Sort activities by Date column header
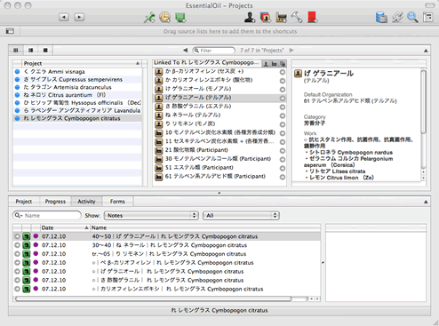 click(65, 227)
